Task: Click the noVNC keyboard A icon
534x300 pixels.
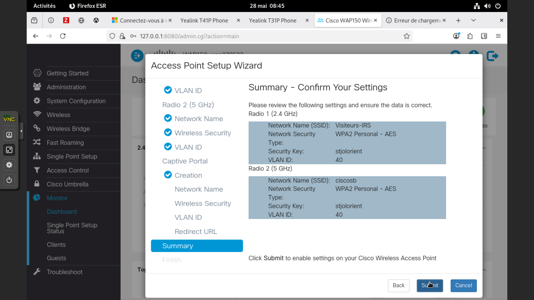Action: click(x=9, y=135)
